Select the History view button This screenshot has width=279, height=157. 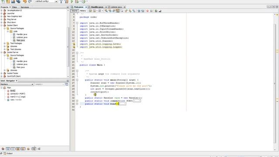83,11
